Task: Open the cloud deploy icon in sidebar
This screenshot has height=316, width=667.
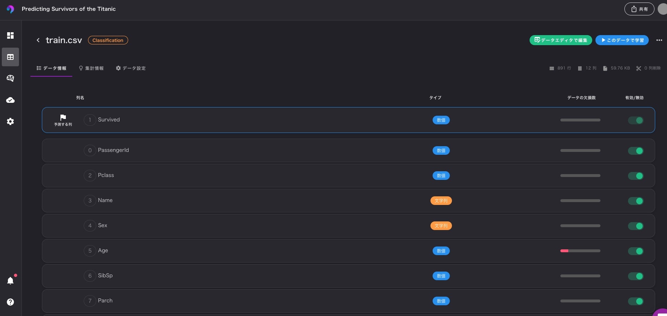Action: tap(10, 100)
